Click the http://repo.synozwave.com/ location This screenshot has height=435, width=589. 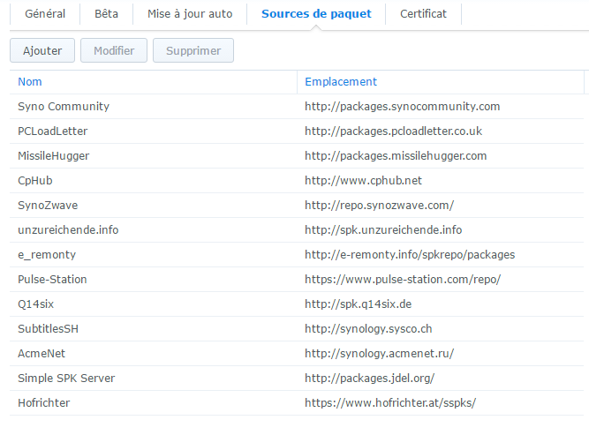coord(380,206)
